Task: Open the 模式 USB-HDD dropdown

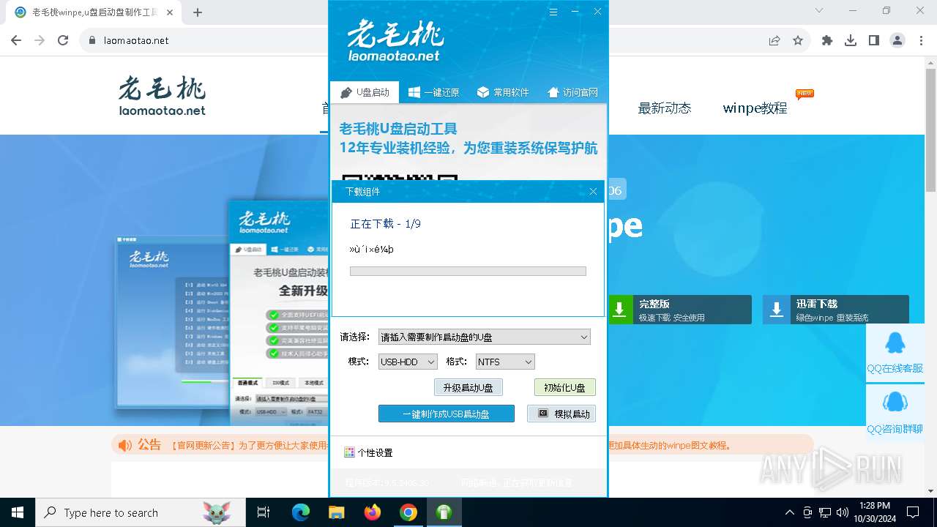Action: coord(408,362)
